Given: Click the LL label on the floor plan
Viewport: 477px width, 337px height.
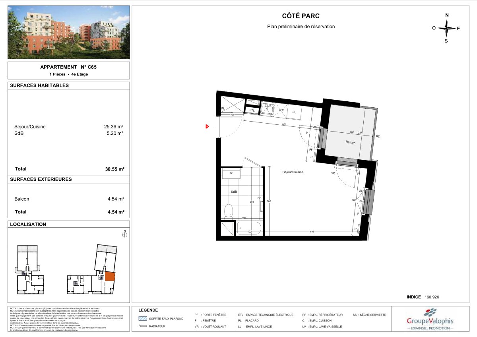Looking at the screenshot, I should click(x=294, y=112).
